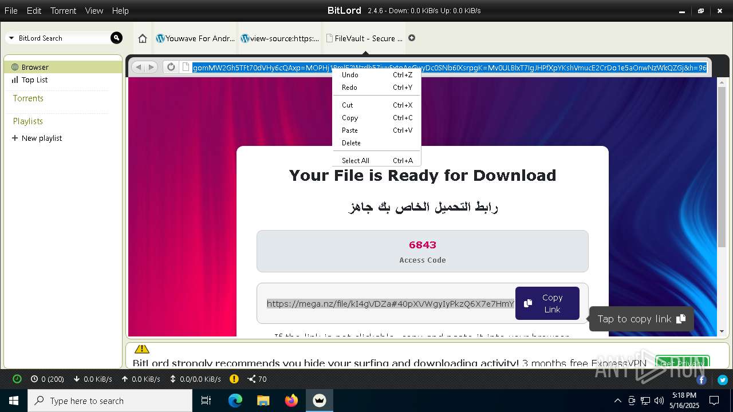733x412 pixels.
Task: Switch to the view-source:https tab
Action: (x=279, y=38)
